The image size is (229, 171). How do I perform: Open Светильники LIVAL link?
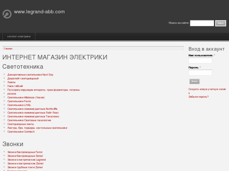coord(19,105)
